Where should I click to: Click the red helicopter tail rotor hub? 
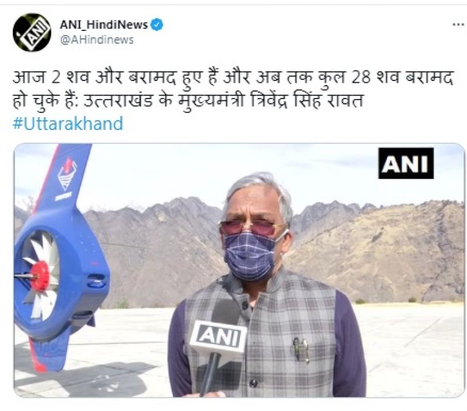tap(40, 276)
